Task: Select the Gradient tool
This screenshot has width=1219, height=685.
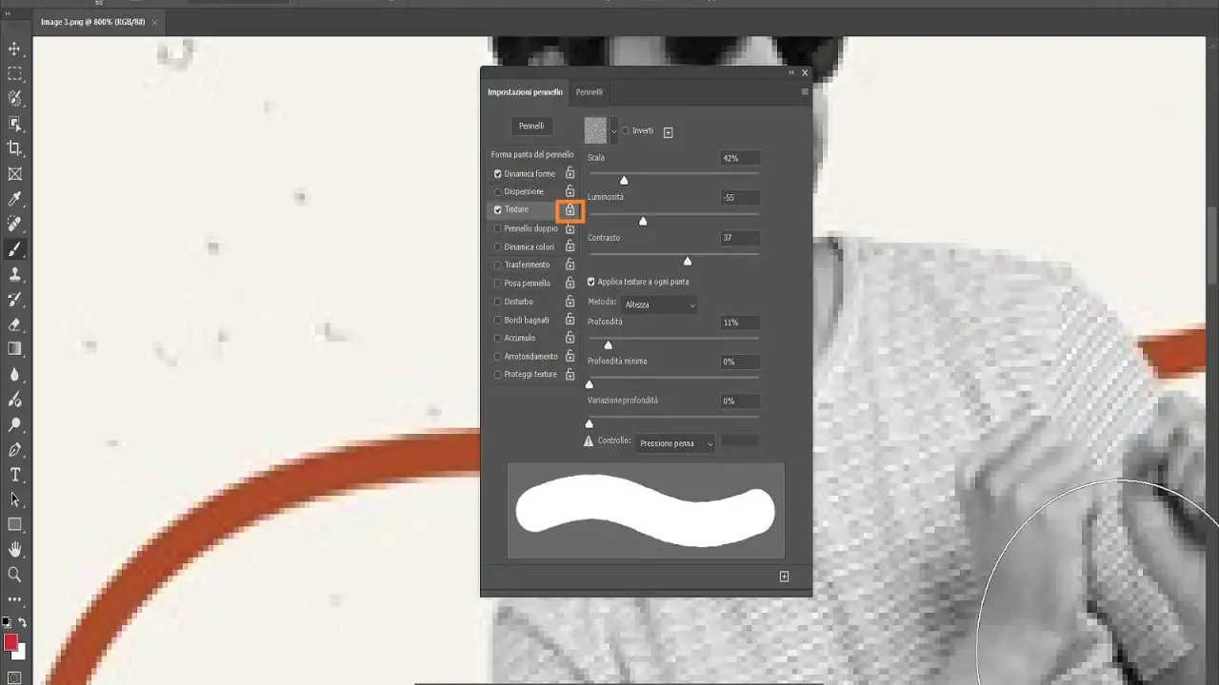Action: 14,349
